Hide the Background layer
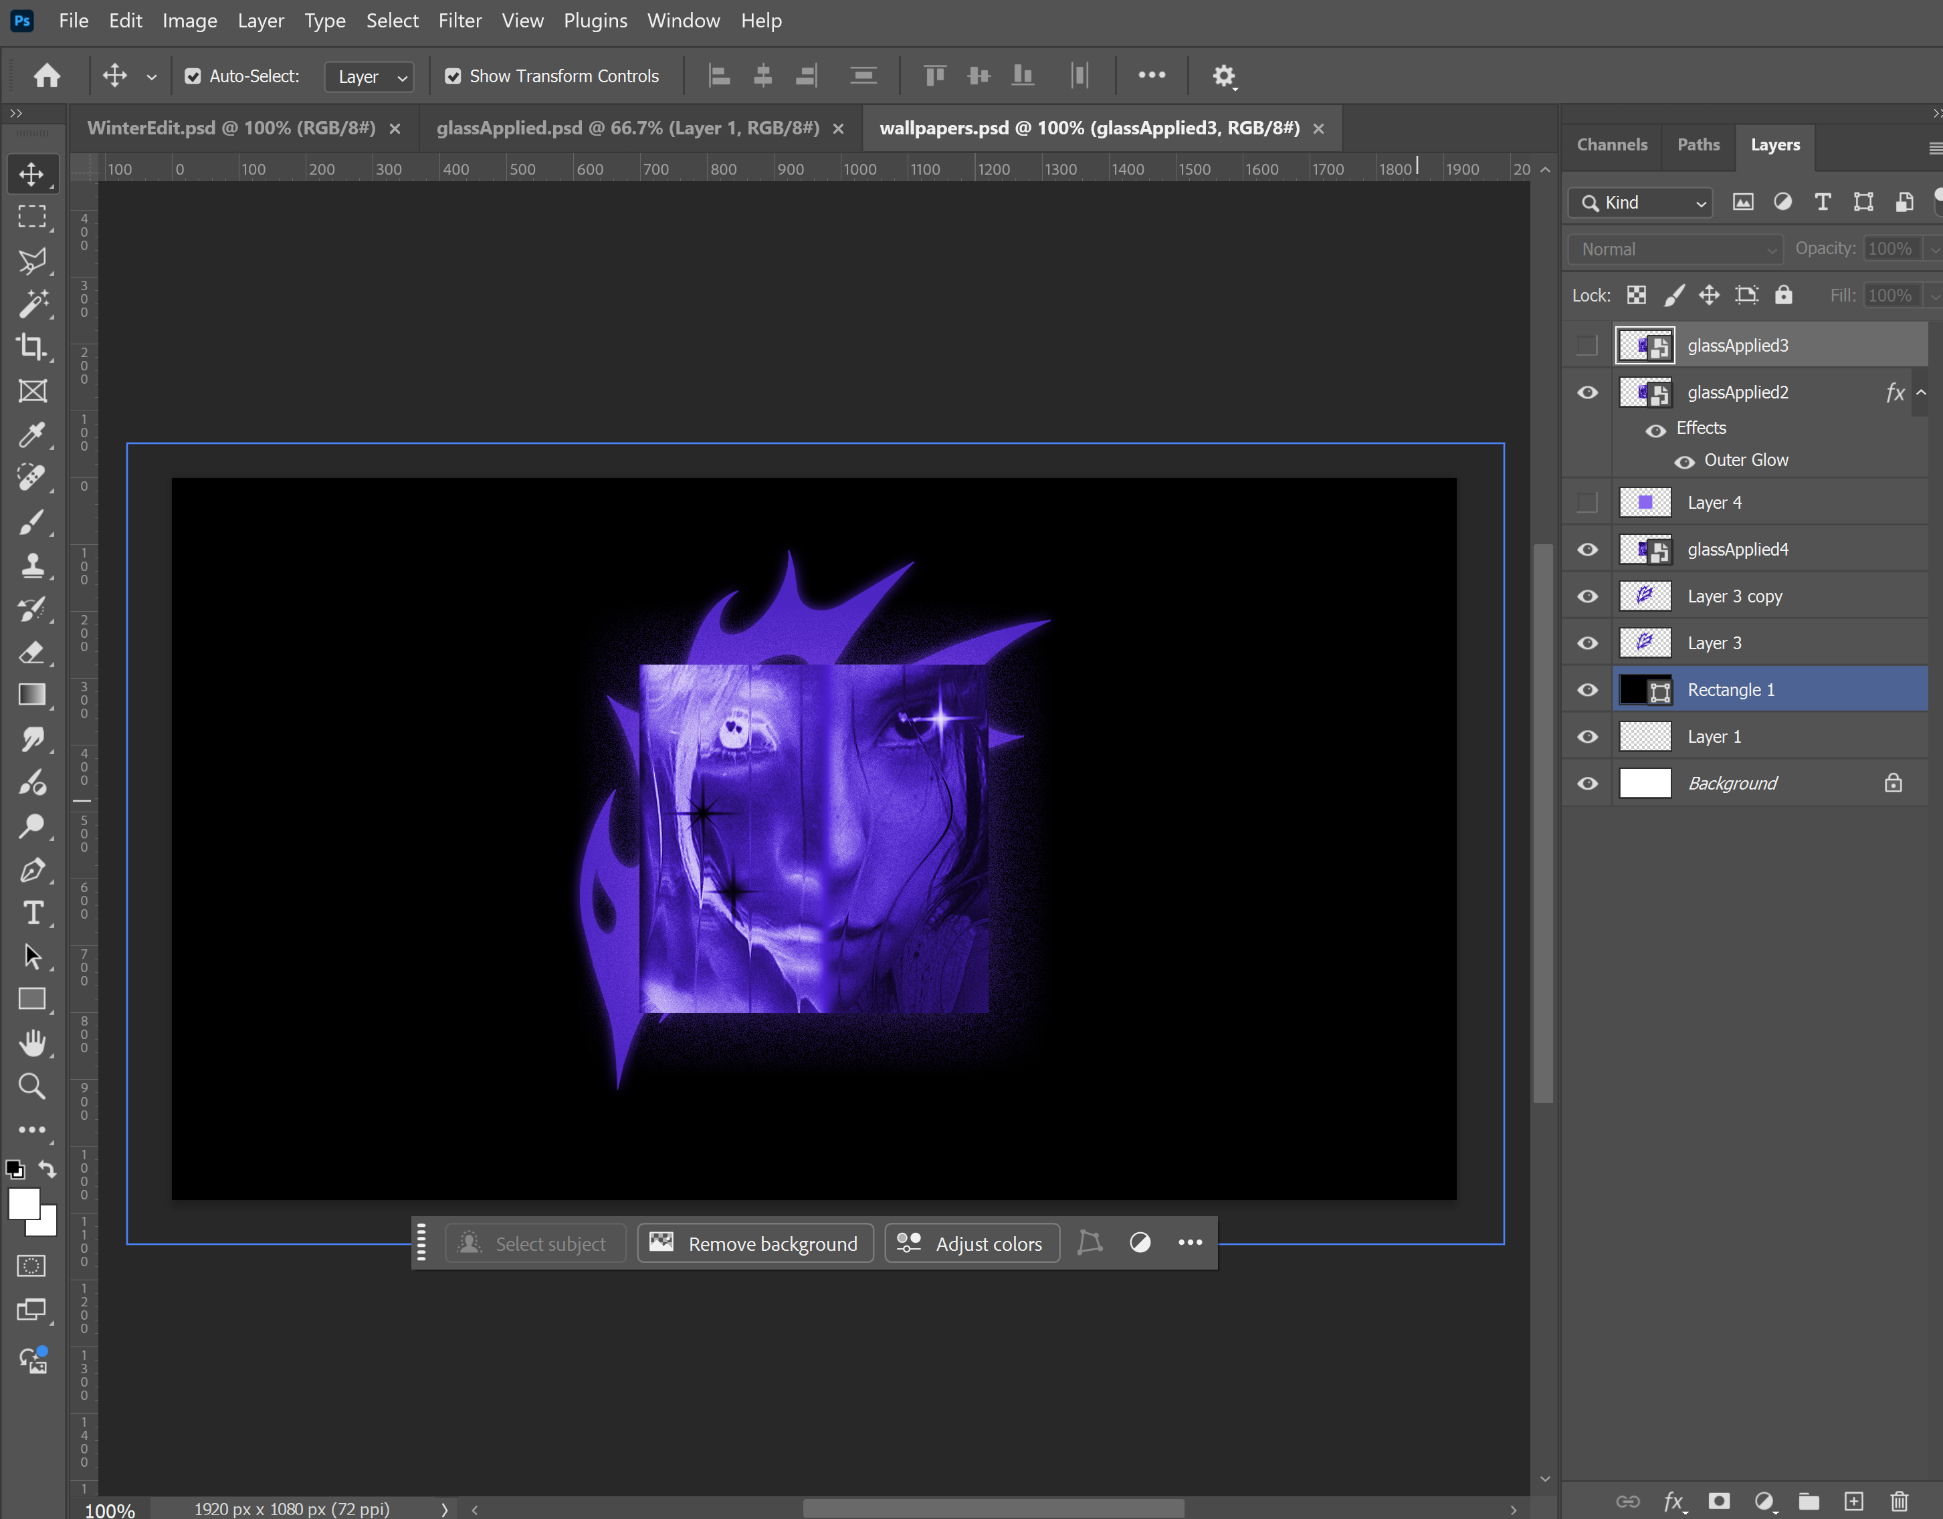 click(x=1587, y=783)
